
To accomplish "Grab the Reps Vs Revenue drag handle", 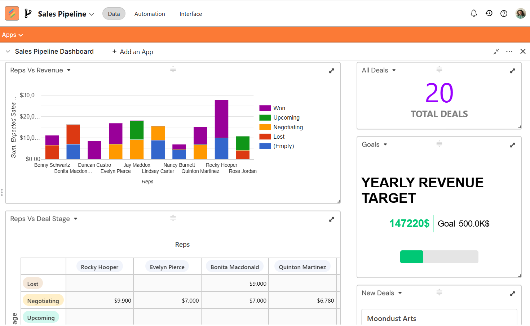I will [x=173, y=69].
